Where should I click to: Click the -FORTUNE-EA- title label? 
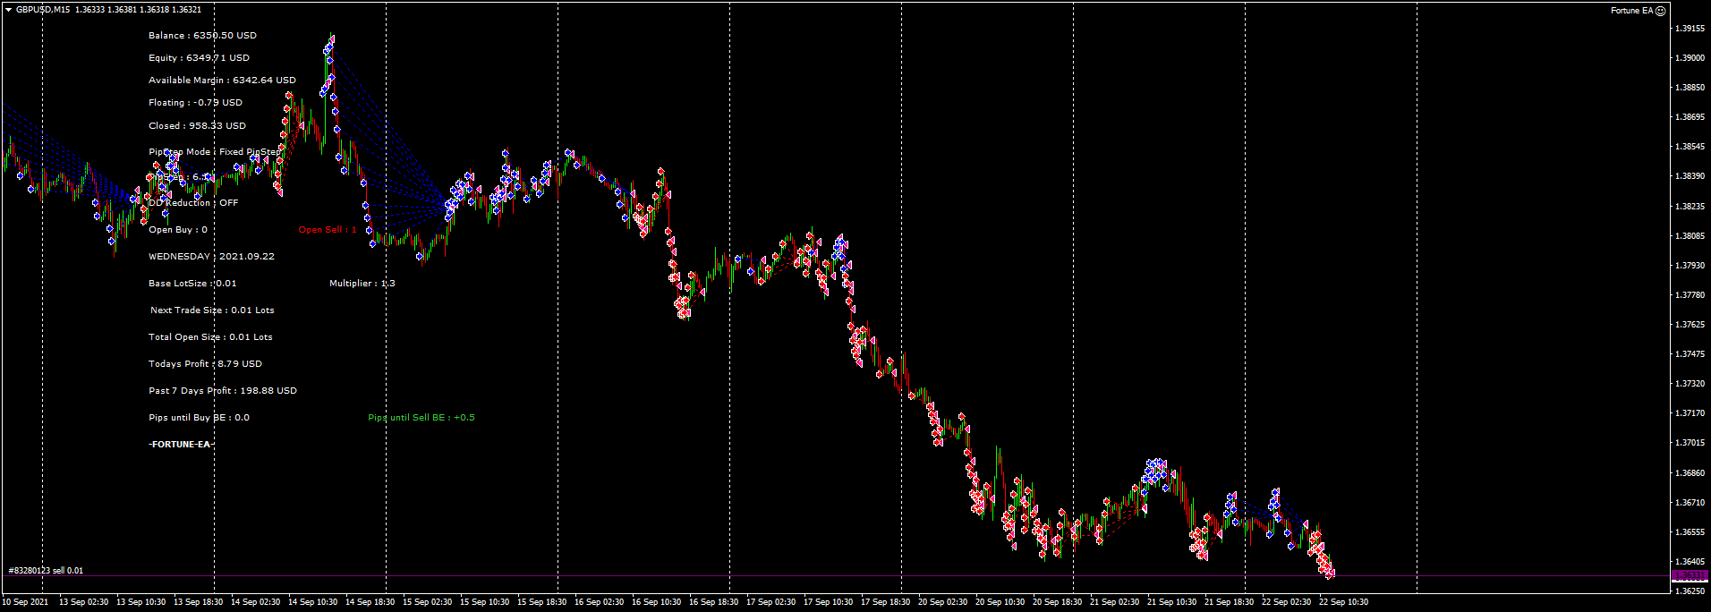(x=181, y=445)
